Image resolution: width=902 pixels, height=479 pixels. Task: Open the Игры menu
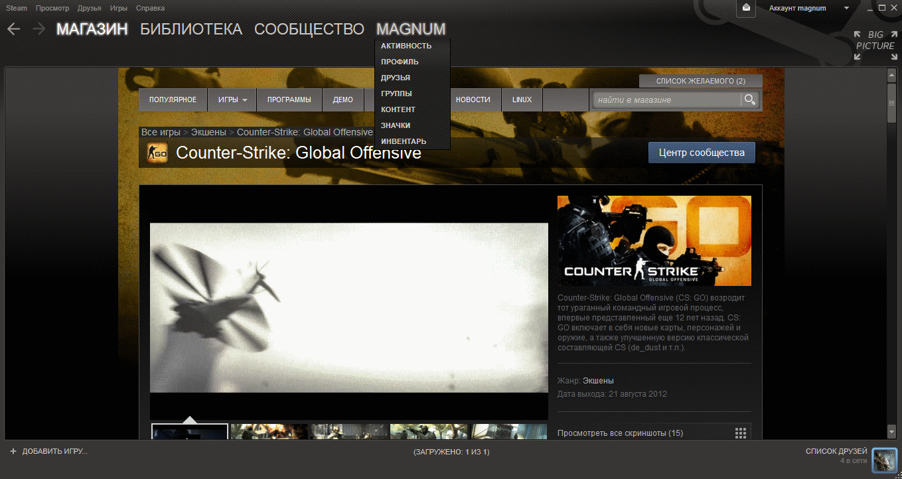(x=119, y=8)
